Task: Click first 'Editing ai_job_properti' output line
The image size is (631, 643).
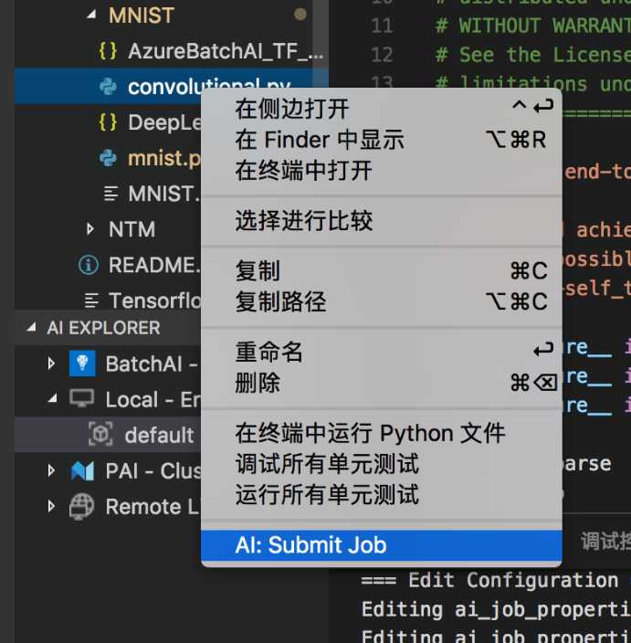Action: coord(496,609)
